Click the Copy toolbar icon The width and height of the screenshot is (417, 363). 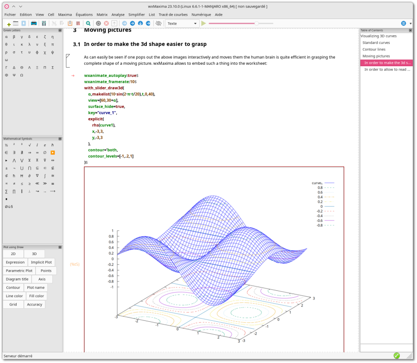61,23
